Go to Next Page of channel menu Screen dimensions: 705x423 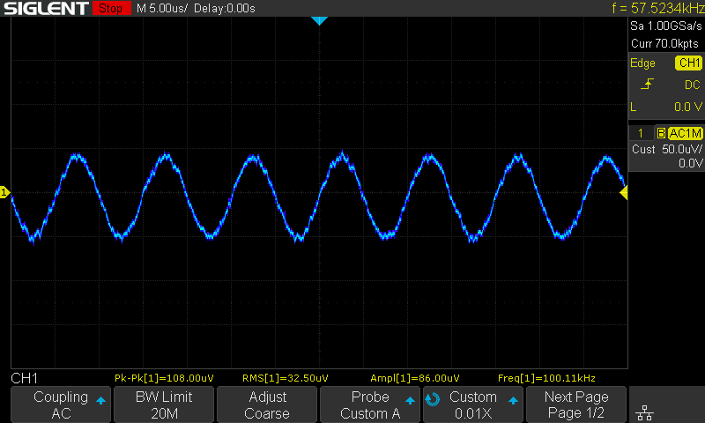[x=576, y=404]
